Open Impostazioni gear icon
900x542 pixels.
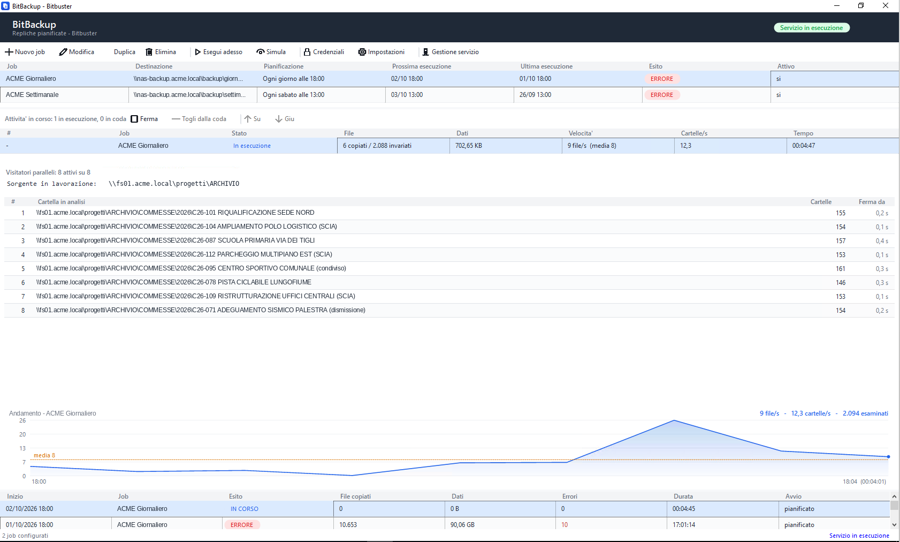pos(362,52)
